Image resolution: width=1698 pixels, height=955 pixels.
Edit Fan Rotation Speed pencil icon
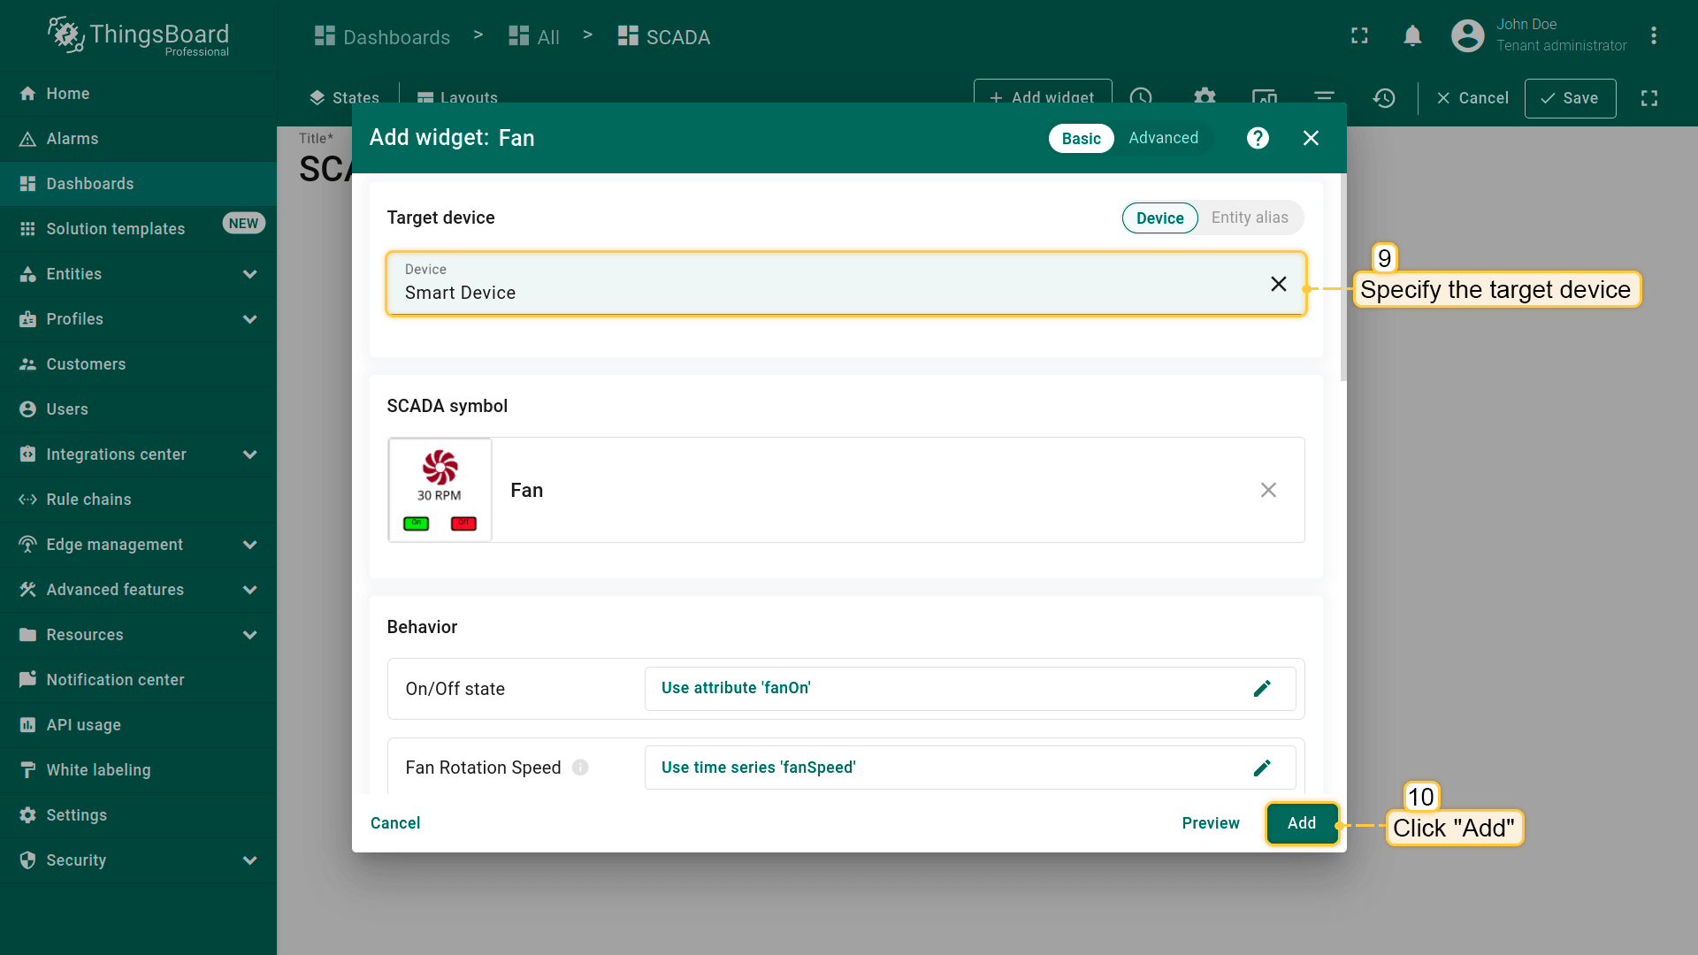[1262, 768]
